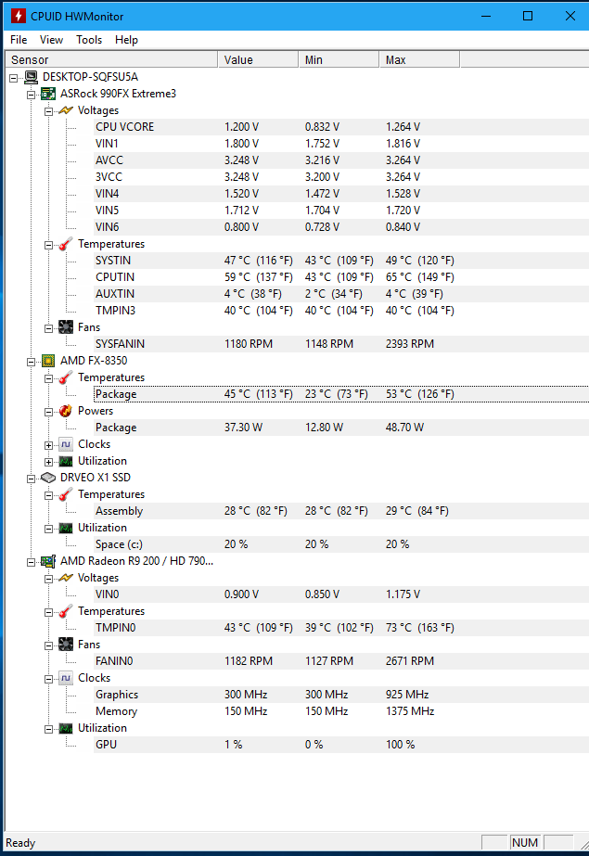Expand the FX-8350 Clocks group
The width and height of the screenshot is (589, 856).
pyautogui.click(x=48, y=445)
